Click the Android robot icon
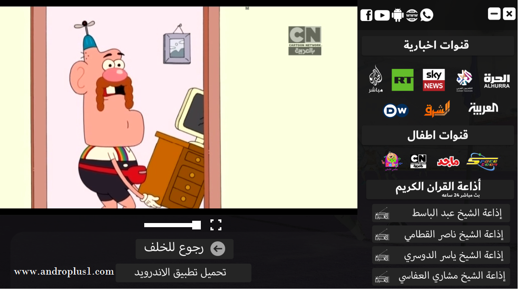The width and height of the screenshot is (519, 291). pyautogui.click(x=397, y=15)
